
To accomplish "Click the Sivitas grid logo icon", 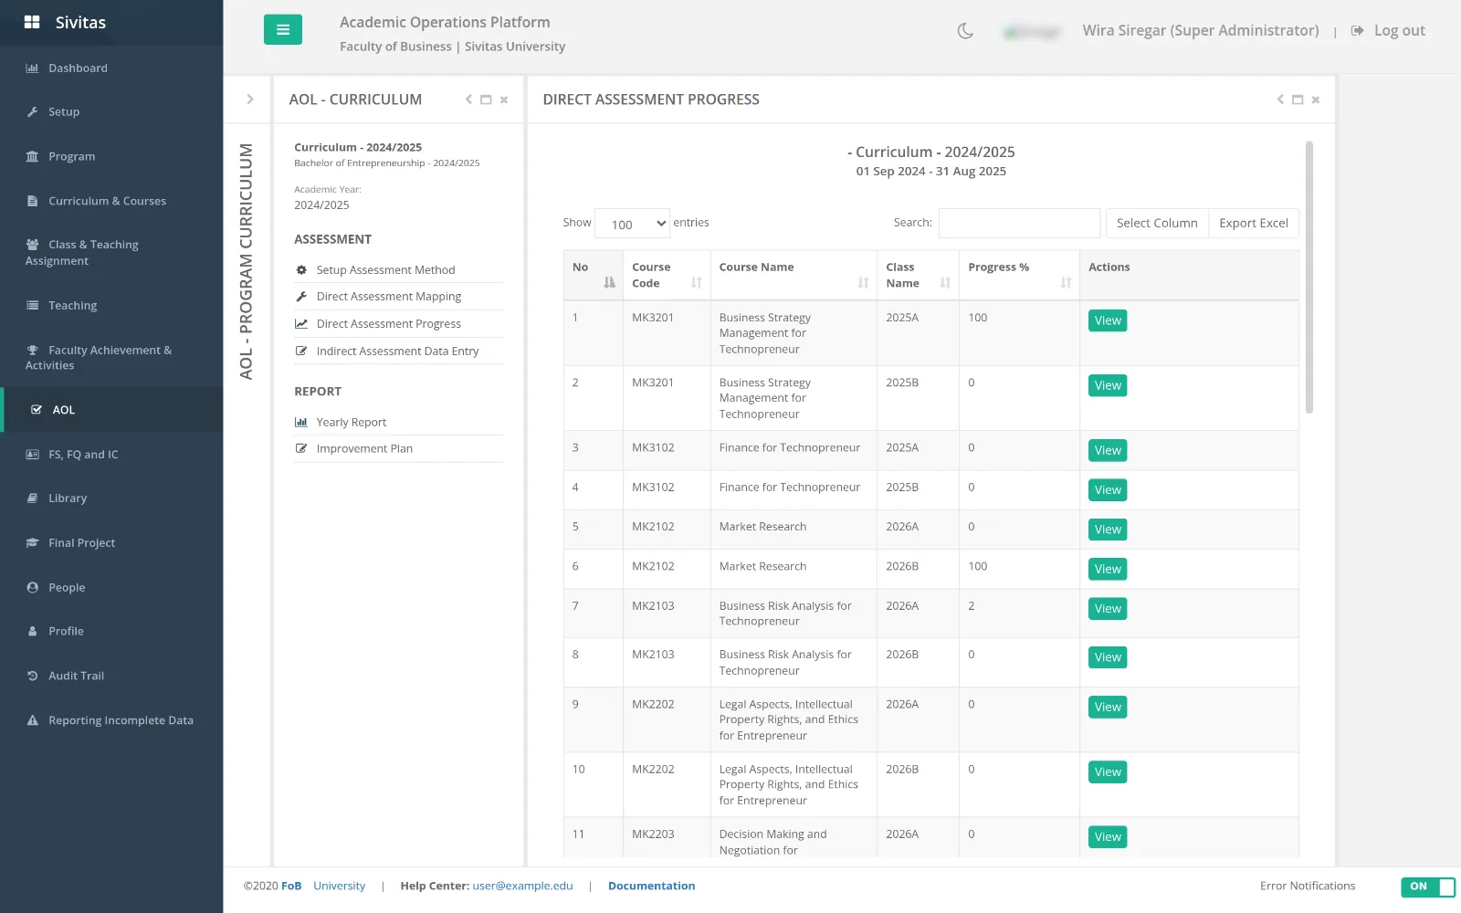I will coord(32,22).
